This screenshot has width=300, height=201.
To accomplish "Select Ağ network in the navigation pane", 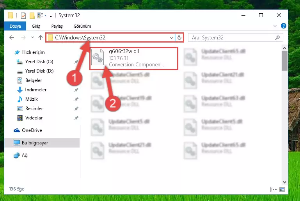I will pos(21,155).
